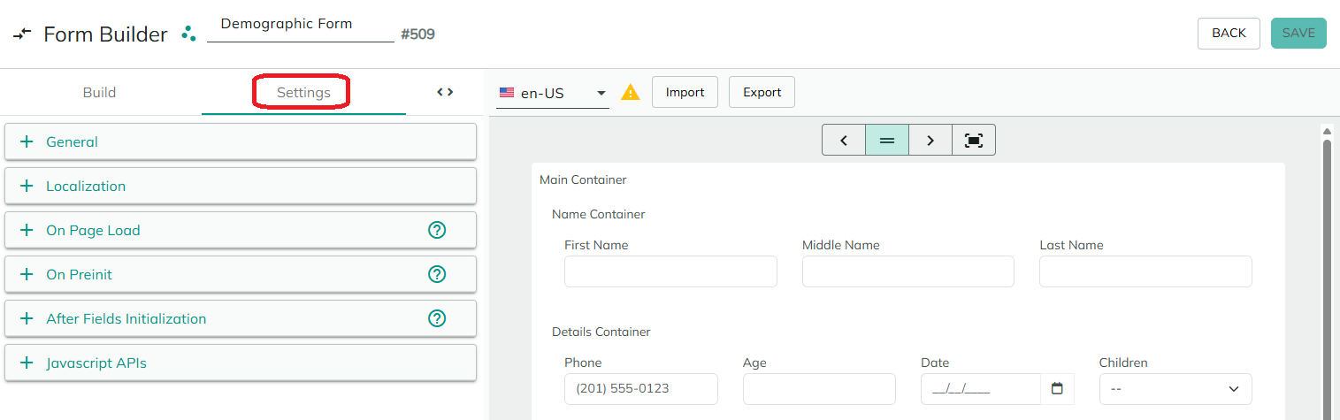The width and height of the screenshot is (1340, 420).
Task: Click the Details Container label
Action: (601, 332)
